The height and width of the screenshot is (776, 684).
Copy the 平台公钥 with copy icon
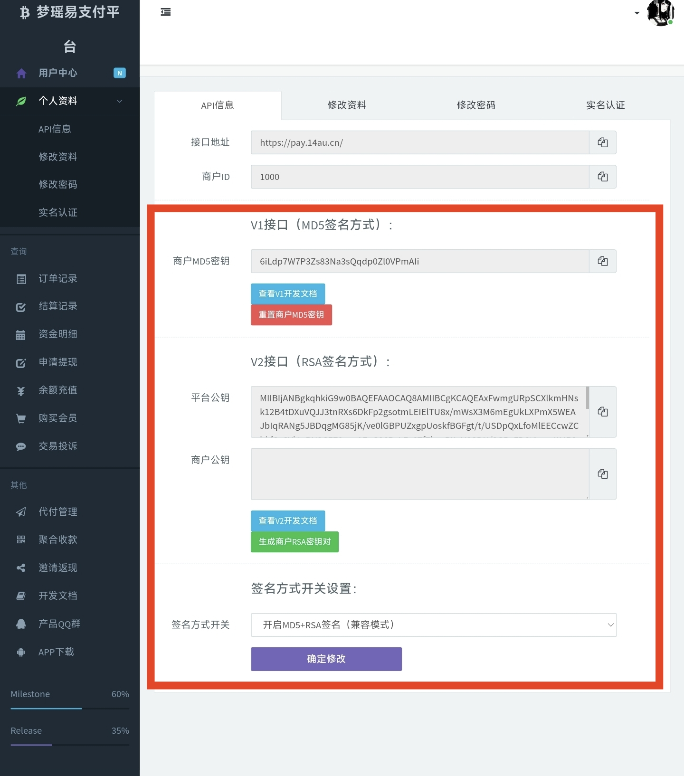603,412
